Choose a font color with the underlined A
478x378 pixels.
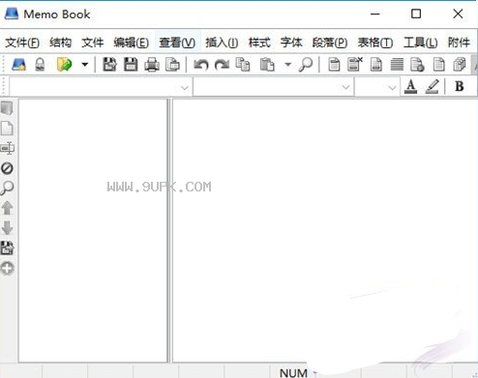click(x=410, y=87)
